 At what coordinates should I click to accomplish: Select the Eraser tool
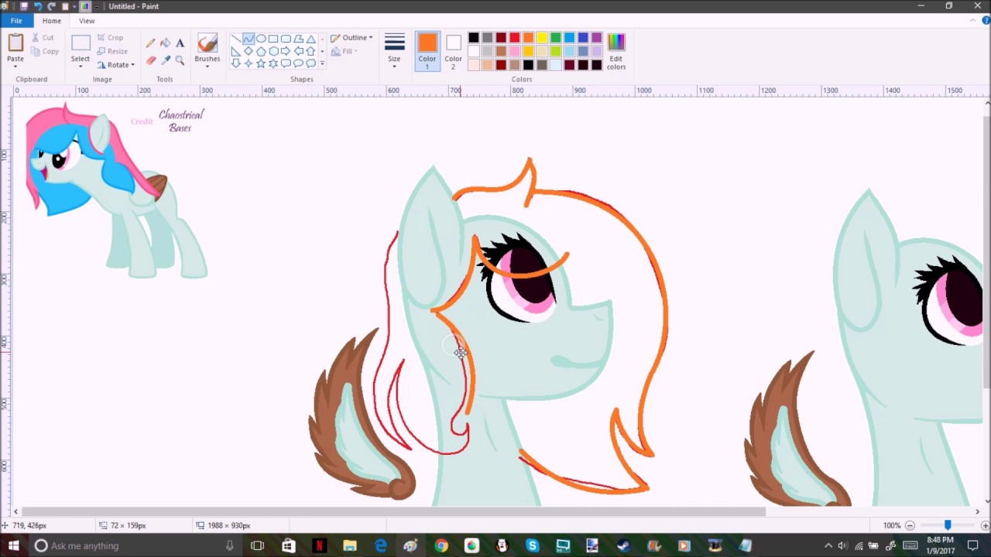151,60
